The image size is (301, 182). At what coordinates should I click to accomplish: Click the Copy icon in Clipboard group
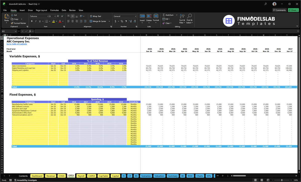coord(12,19)
